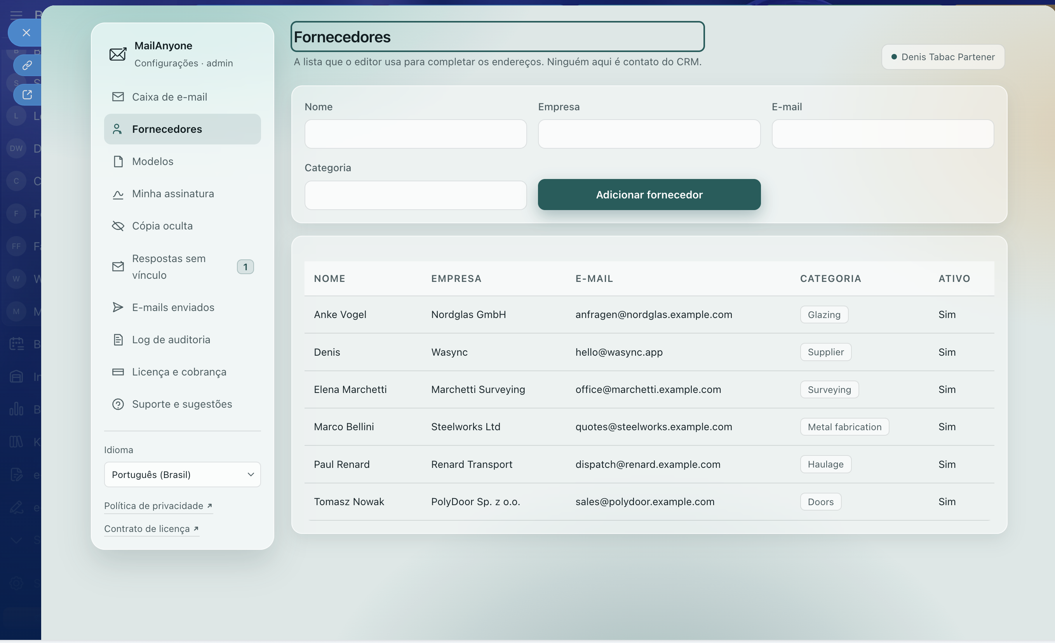The height and width of the screenshot is (643, 1055).
Task: Click the Wasync company cell
Action: (449, 352)
